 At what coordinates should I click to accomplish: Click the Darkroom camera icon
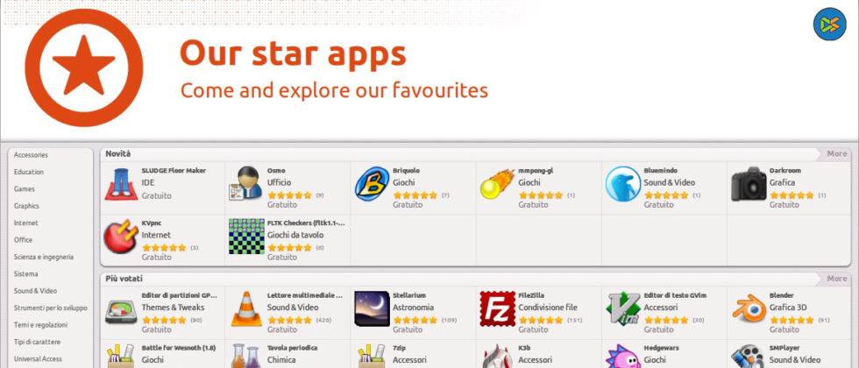[x=749, y=184]
